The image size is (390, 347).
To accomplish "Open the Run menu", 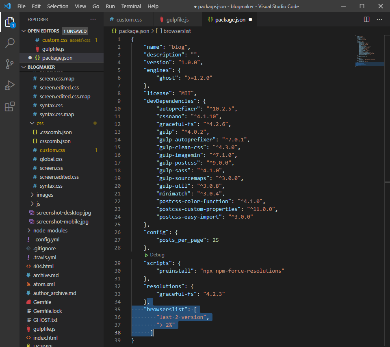I will point(110,6).
